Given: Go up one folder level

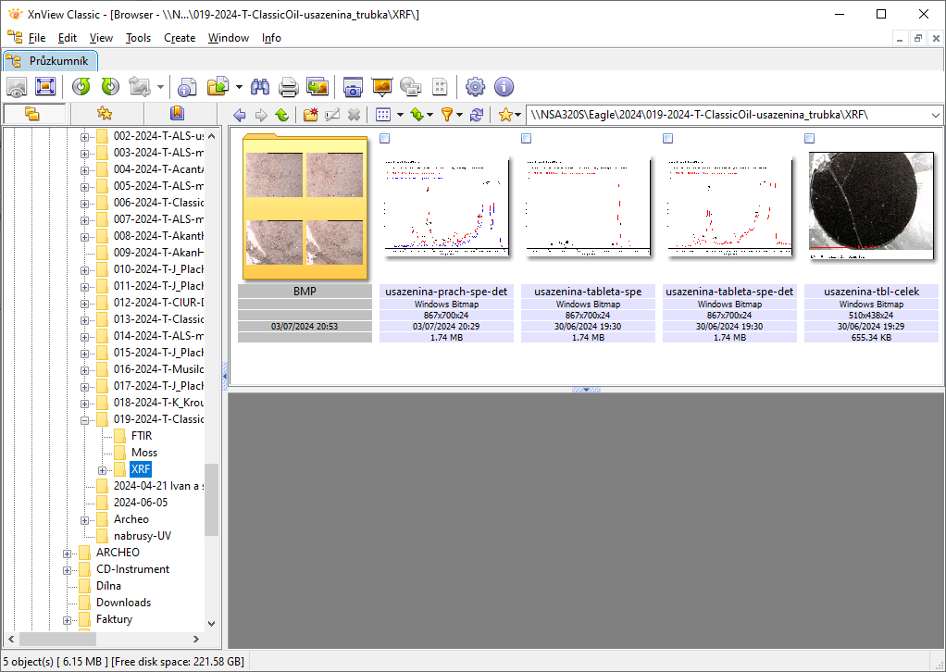Looking at the screenshot, I should [x=281, y=115].
